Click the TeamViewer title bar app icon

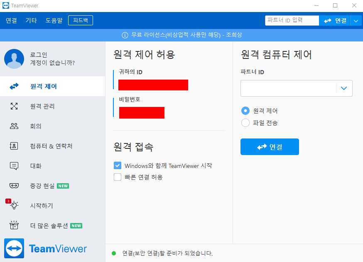coord(6,5)
